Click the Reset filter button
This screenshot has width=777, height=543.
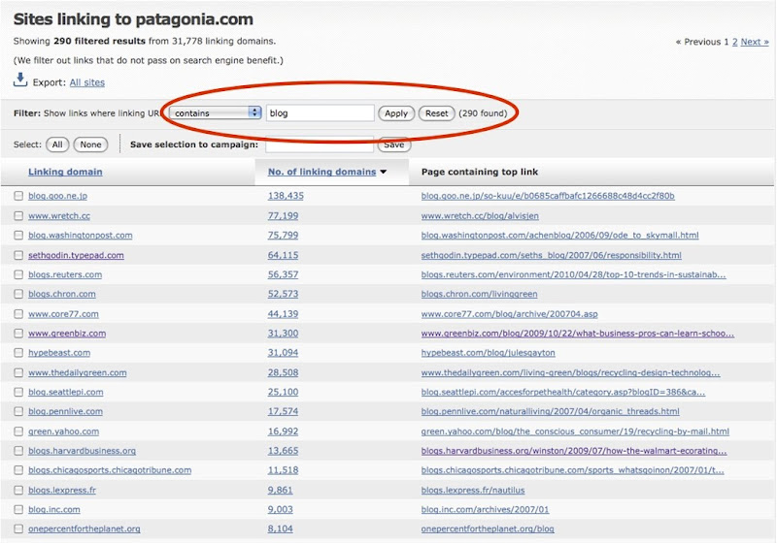[436, 113]
